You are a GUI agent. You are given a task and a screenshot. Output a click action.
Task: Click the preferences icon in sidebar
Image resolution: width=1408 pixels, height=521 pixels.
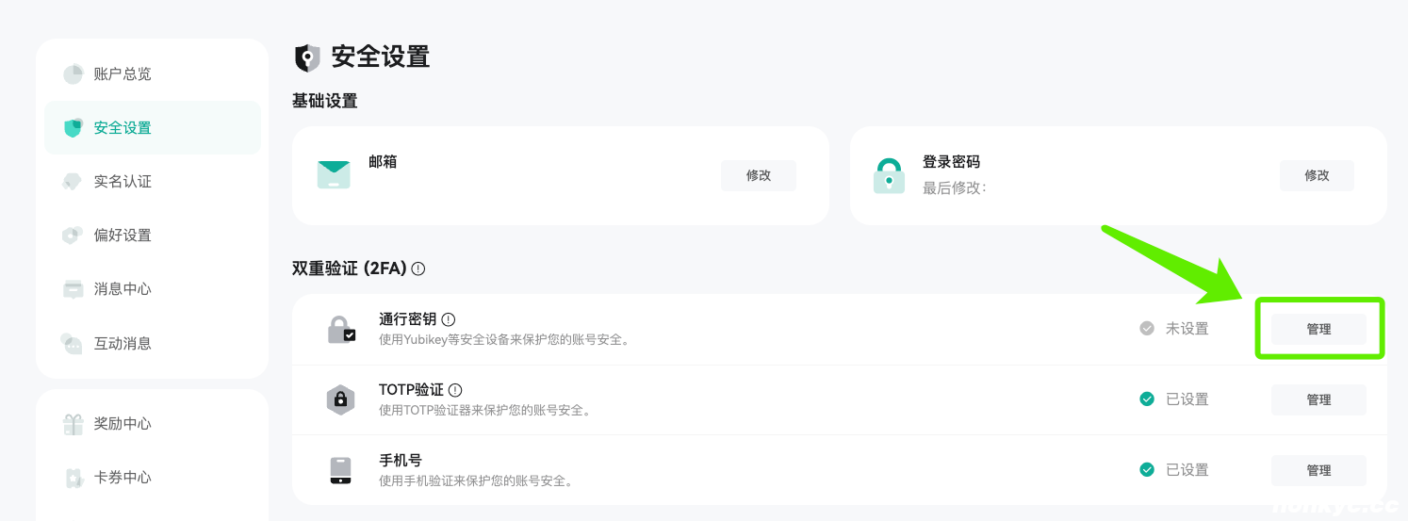(x=73, y=235)
